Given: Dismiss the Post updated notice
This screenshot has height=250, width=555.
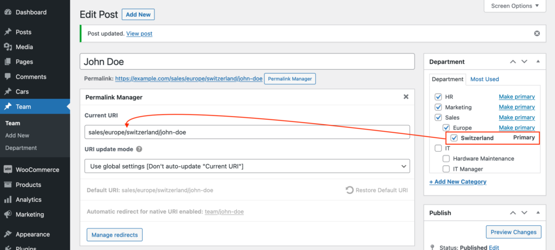Looking at the screenshot, I should pos(537,33).
